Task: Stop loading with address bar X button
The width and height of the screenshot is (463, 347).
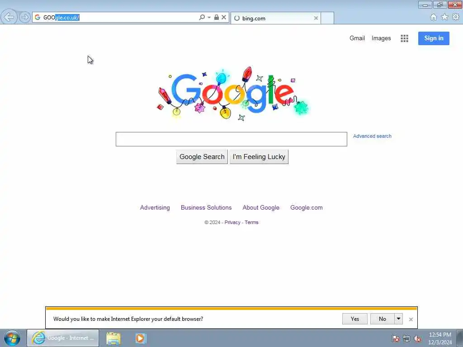Action: pyautogui.click(x=224, y=18)
